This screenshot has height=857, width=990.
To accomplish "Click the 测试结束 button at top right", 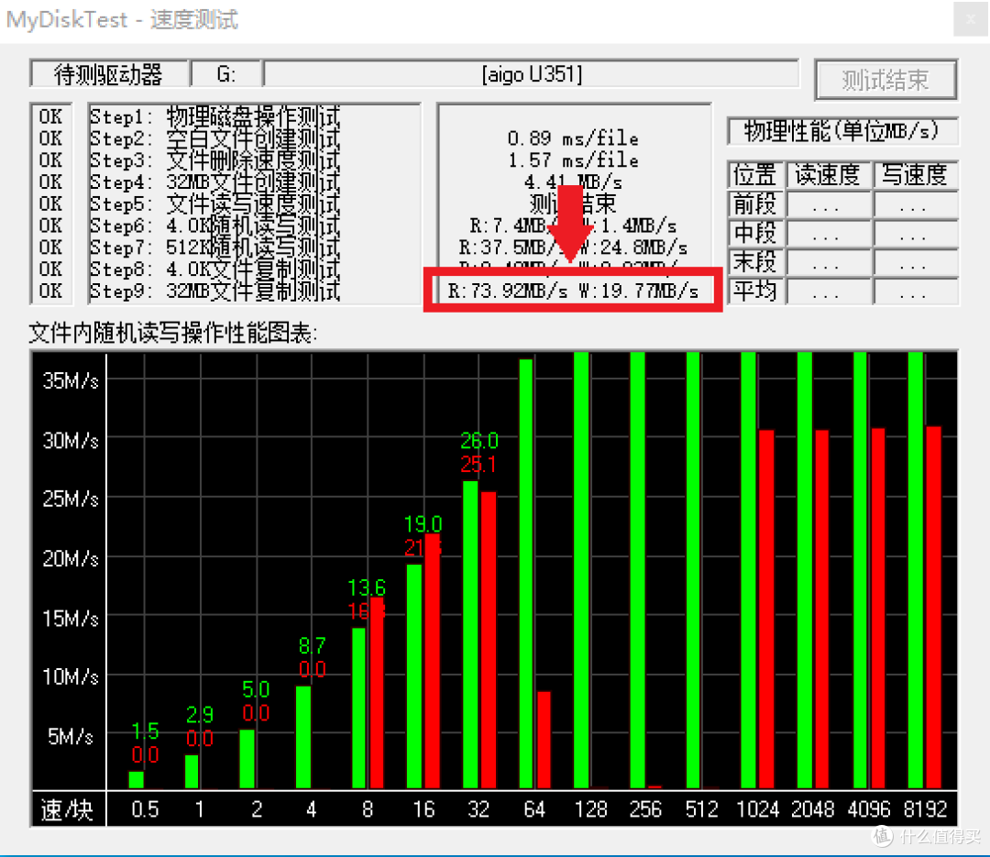I will (x=885, y=80).
